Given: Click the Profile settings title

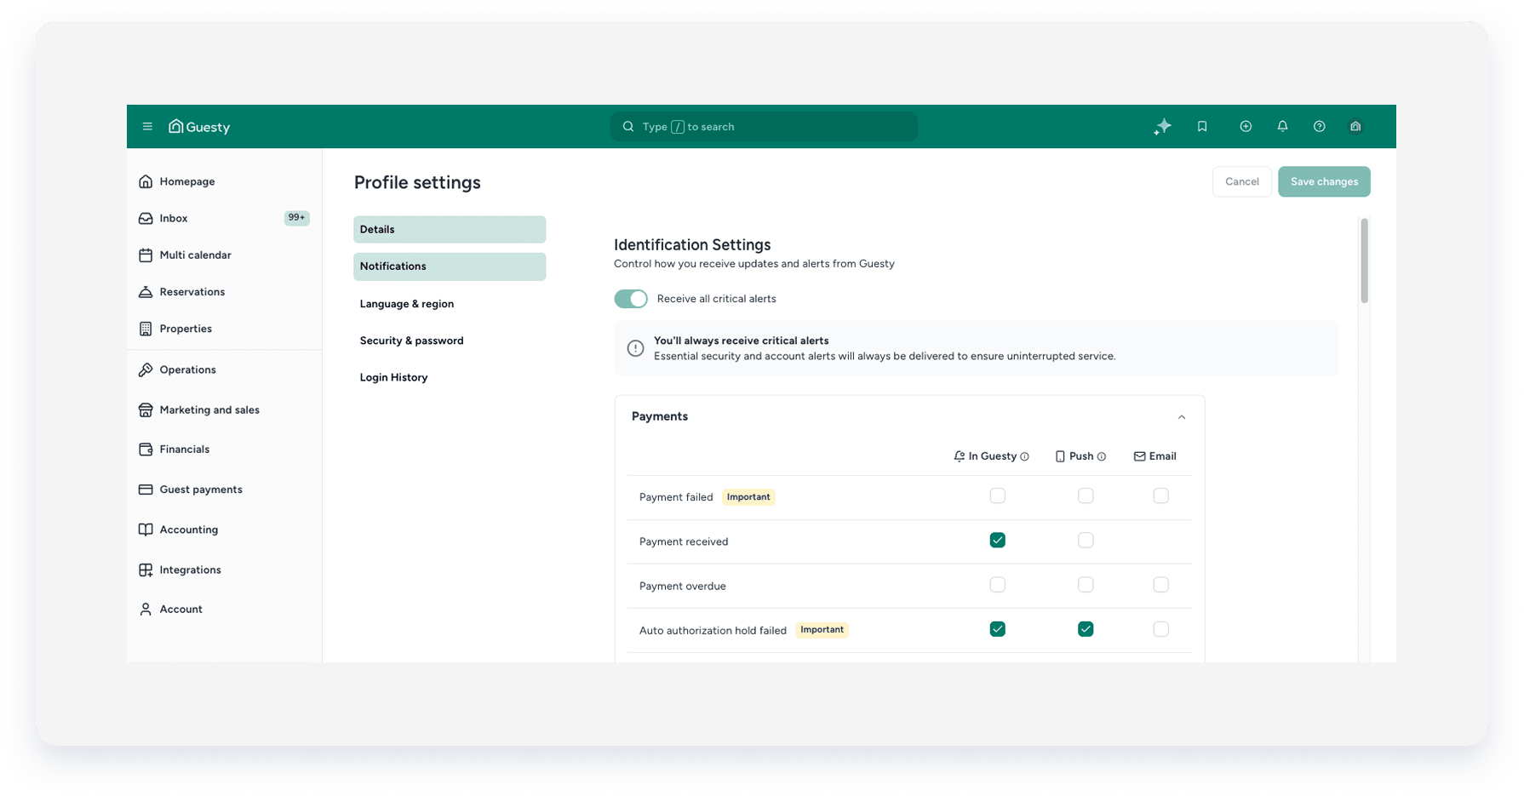Looking at the screenshot, I should coord(417,182).
